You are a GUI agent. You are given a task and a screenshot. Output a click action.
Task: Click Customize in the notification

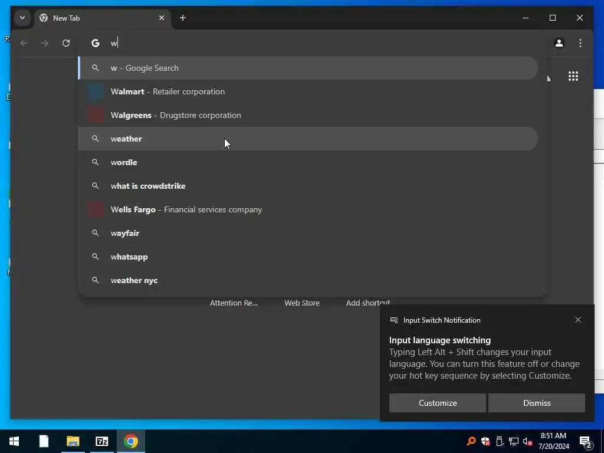pyautogui.click(x=438, y=403)
